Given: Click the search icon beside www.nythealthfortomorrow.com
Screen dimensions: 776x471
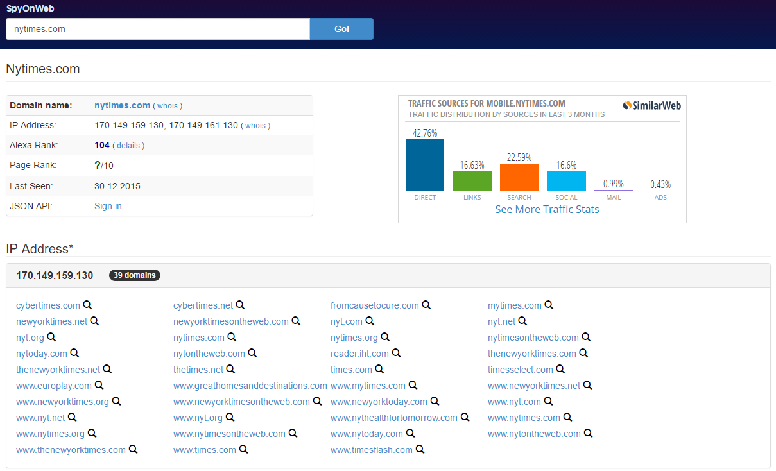Looking at the screenshot, I should (465, 418).
